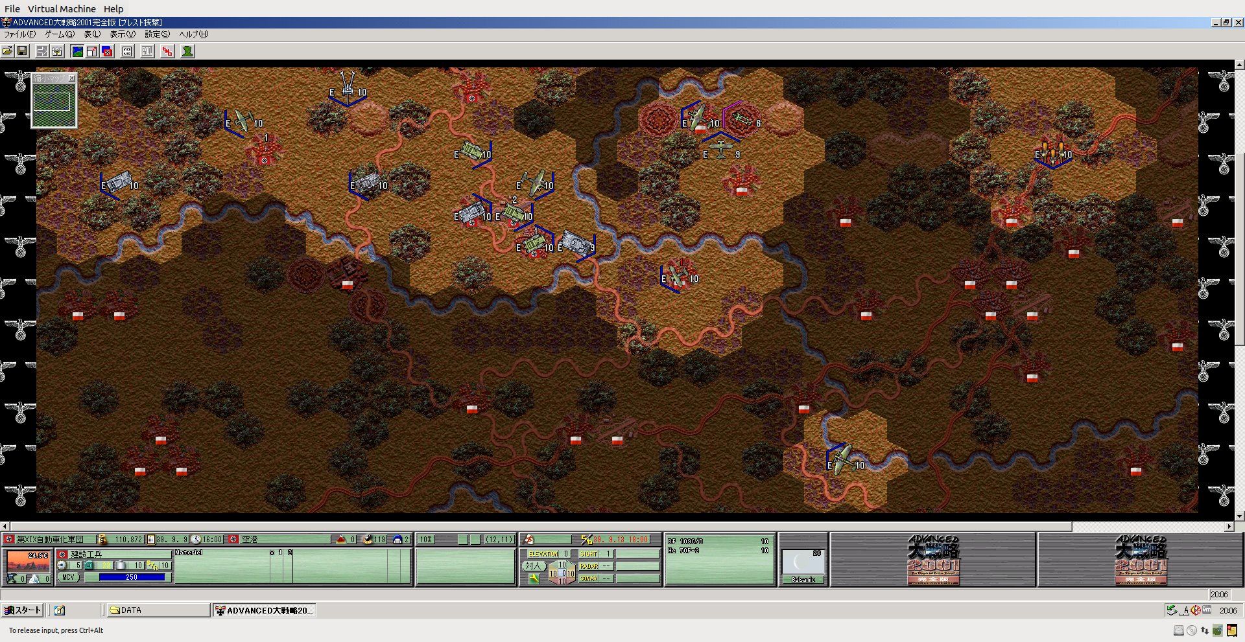
Task: Click the money bag funds icon
Action: click(102, 539)
